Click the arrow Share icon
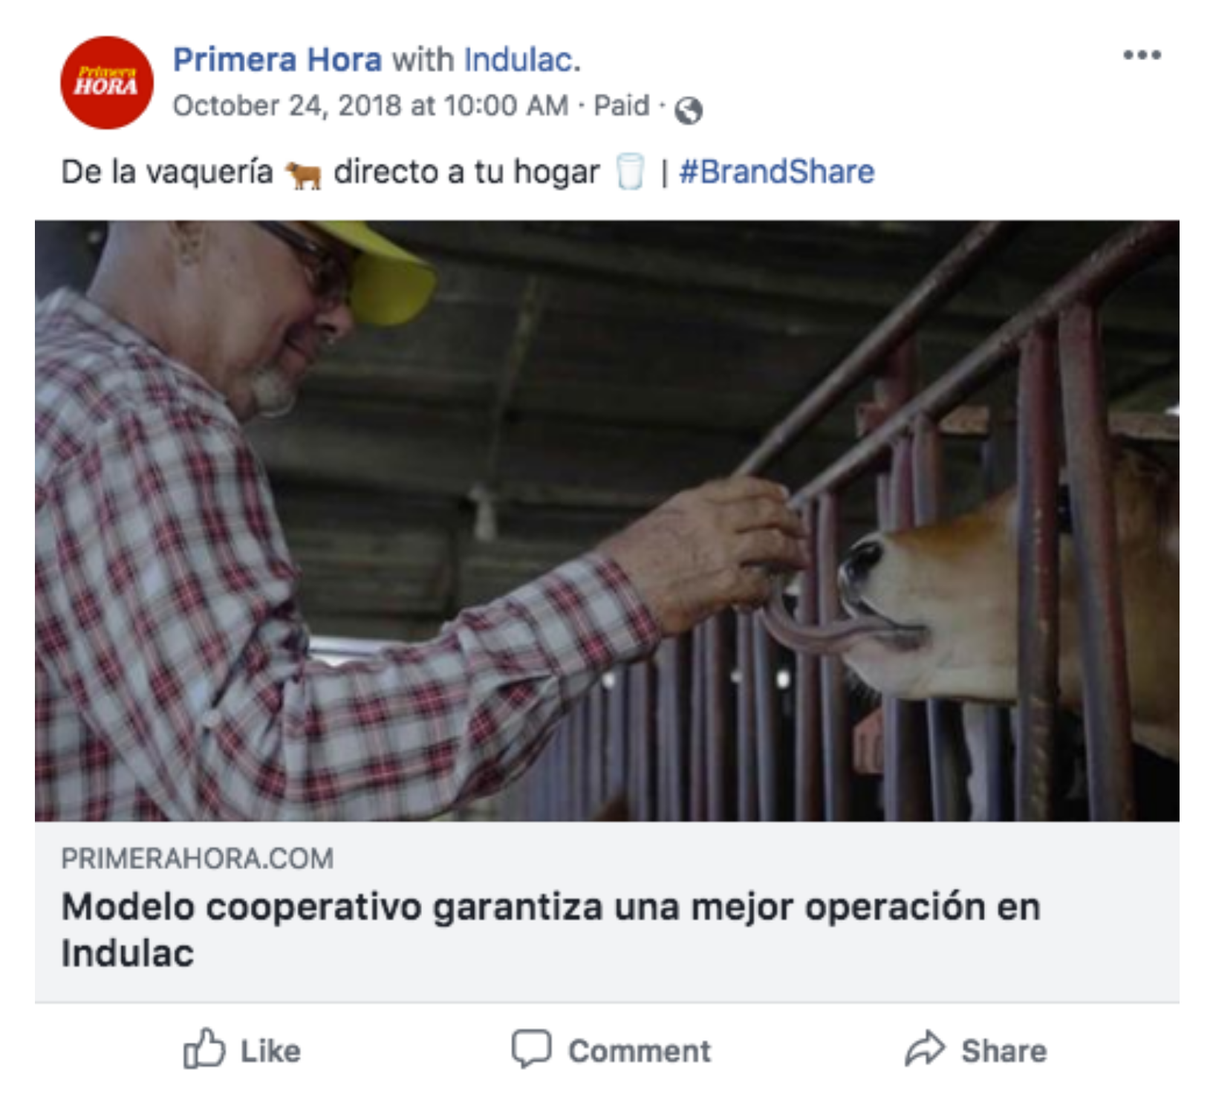Viewport: 1213px width, 1113px height. (925, 1048)
